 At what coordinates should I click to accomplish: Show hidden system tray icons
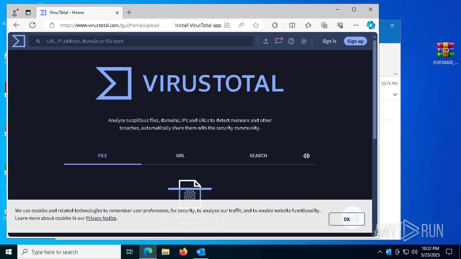[x=380, y=252]
